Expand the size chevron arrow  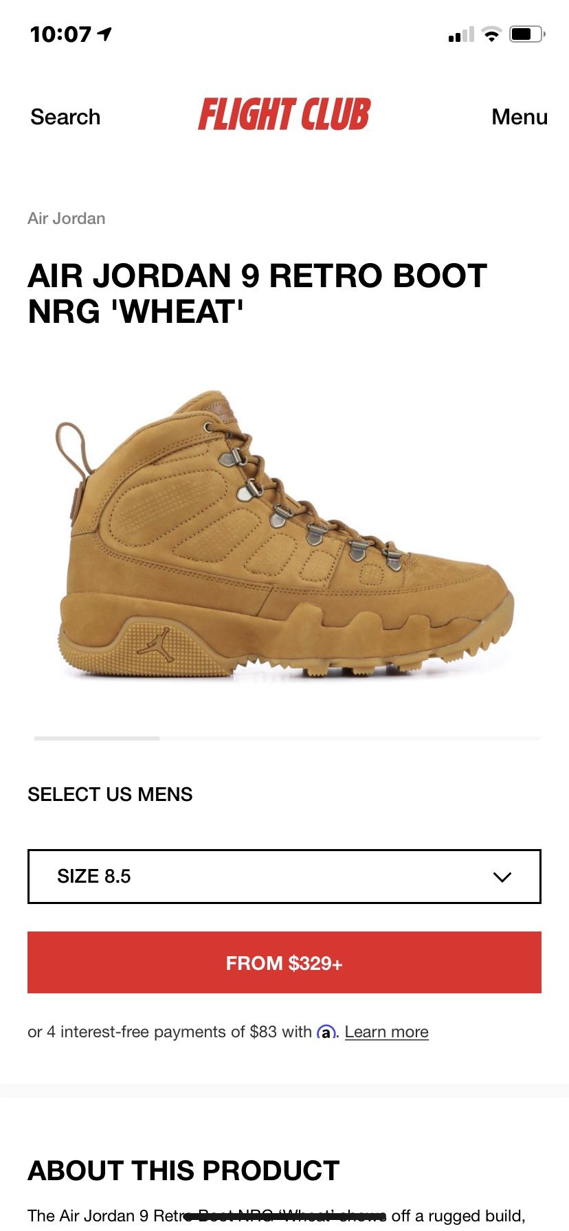point(502,877)
